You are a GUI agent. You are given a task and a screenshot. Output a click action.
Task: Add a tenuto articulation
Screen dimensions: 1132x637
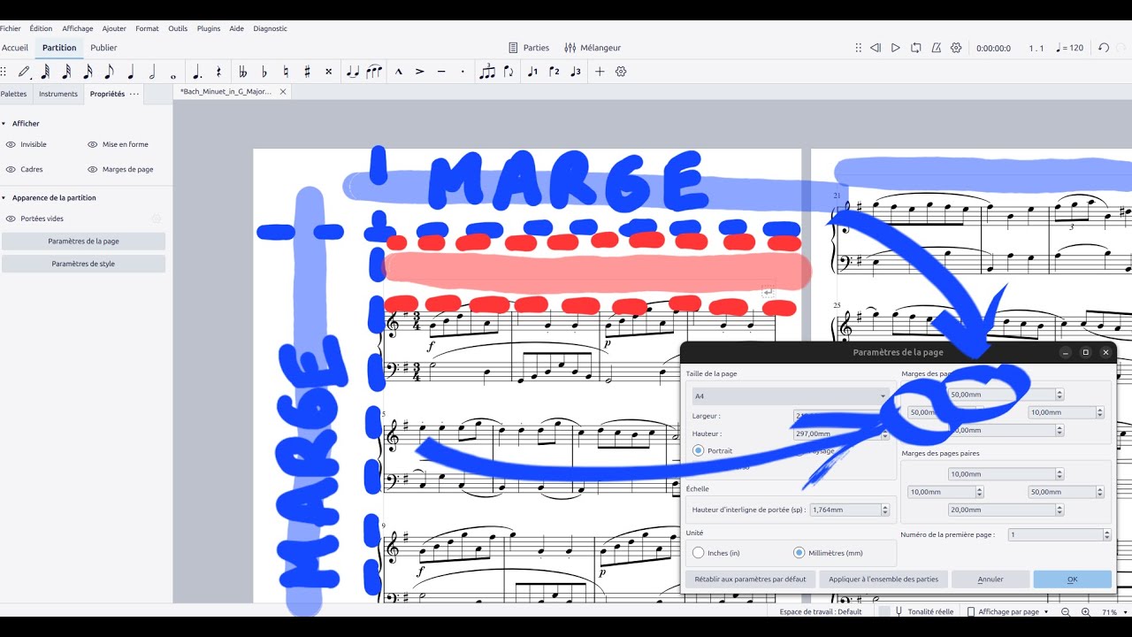tap(441, 72)
